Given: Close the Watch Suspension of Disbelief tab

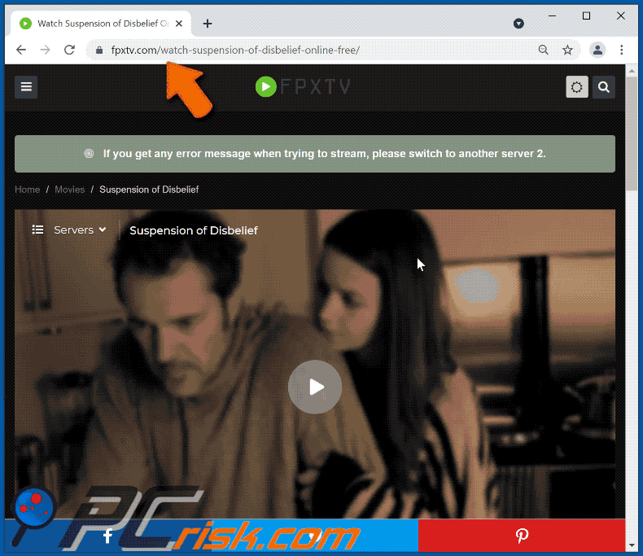Looking at the screenshot, I should [179, 24].
